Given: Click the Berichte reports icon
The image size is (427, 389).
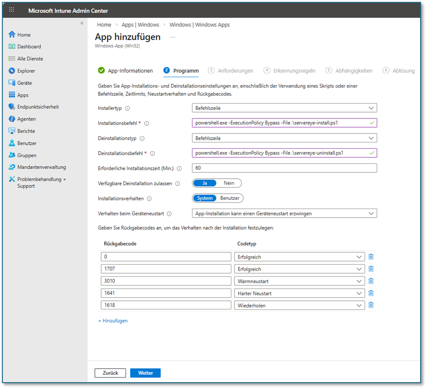Looking at the screenshot, I should 12,131.
